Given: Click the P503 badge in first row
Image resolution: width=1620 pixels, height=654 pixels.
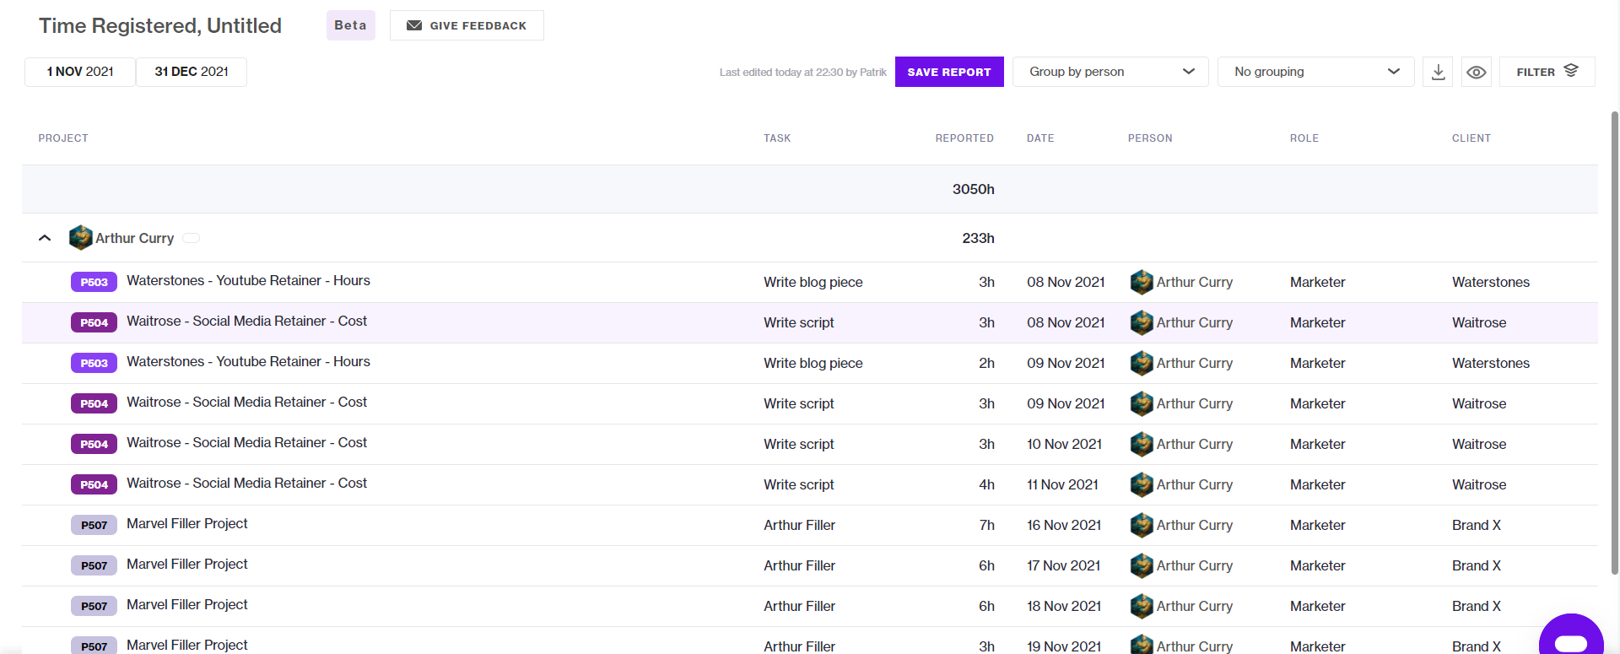Looking at the screenshot, I should click(94, 282).
